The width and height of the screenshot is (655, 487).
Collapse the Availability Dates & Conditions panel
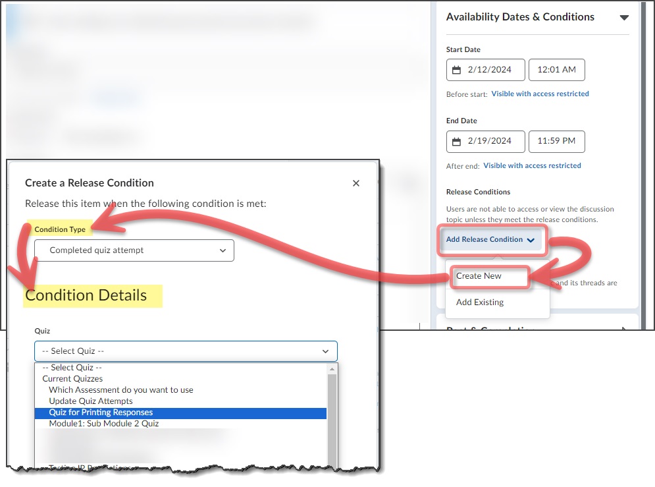coord(624,18)
